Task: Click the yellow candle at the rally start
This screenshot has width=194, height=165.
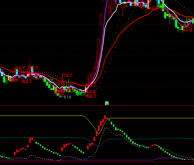Action: [x=86, y=91]
